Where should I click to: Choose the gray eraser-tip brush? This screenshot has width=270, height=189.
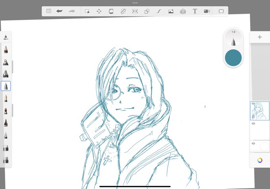point(6,135)
